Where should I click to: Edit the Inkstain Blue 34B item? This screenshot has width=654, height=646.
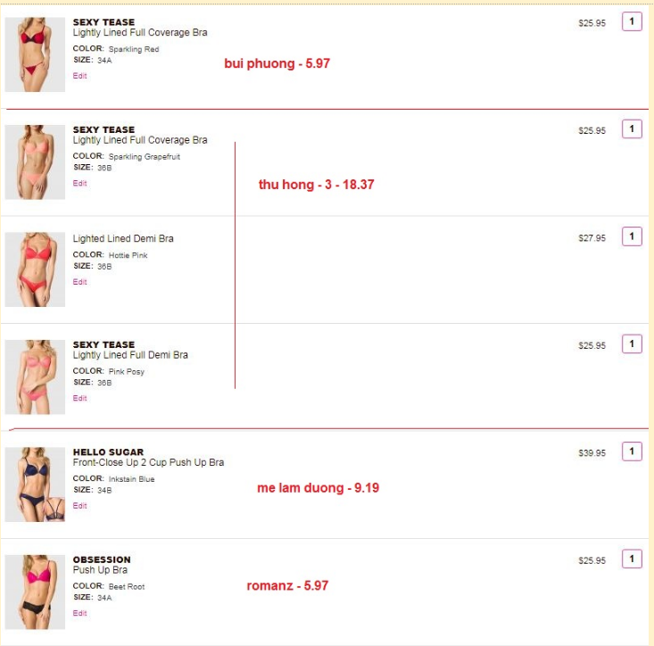pyautogui.click(x=79, y=505)
